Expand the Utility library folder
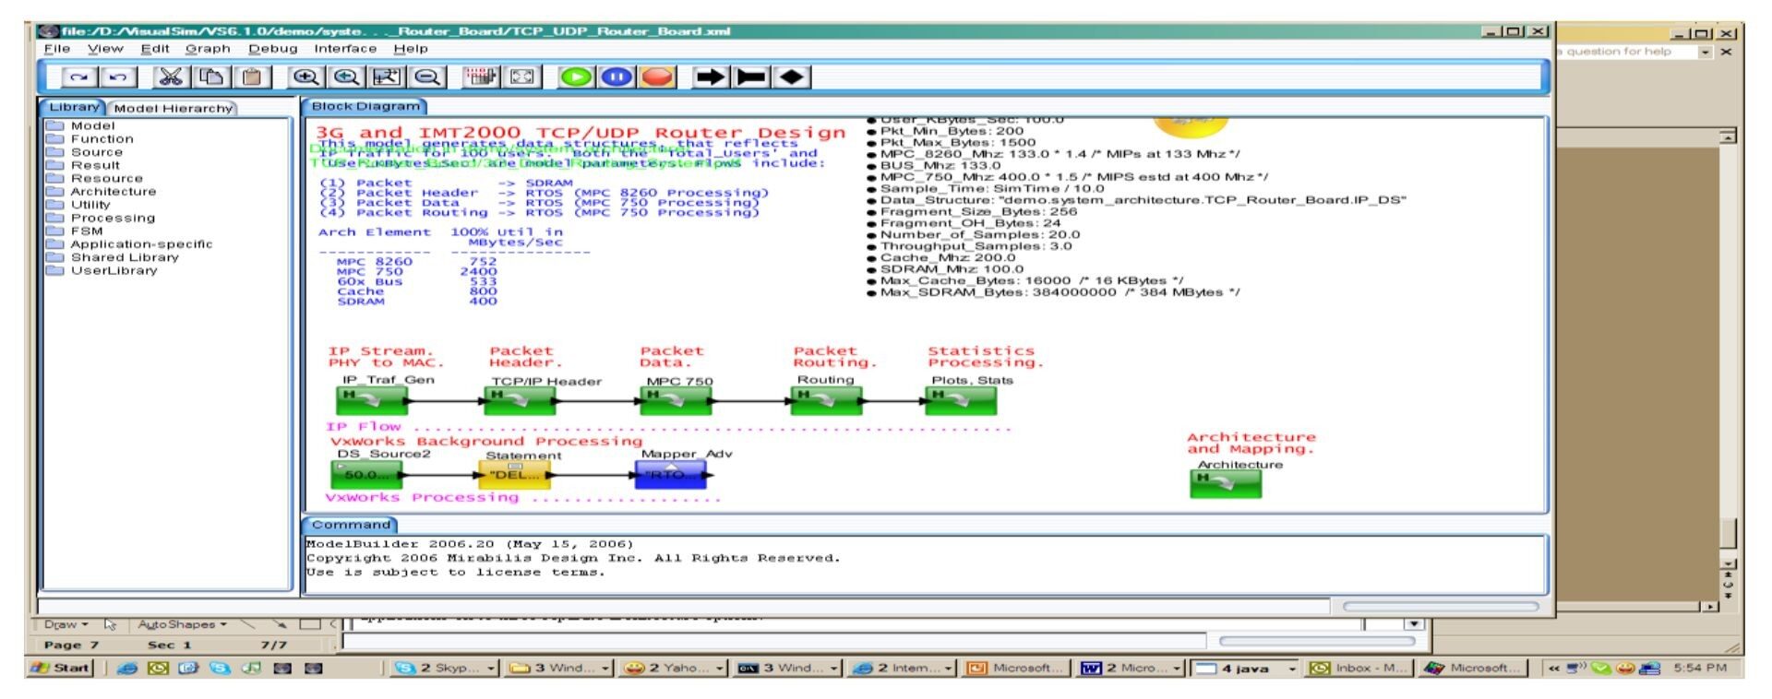 tap(78, 205)
